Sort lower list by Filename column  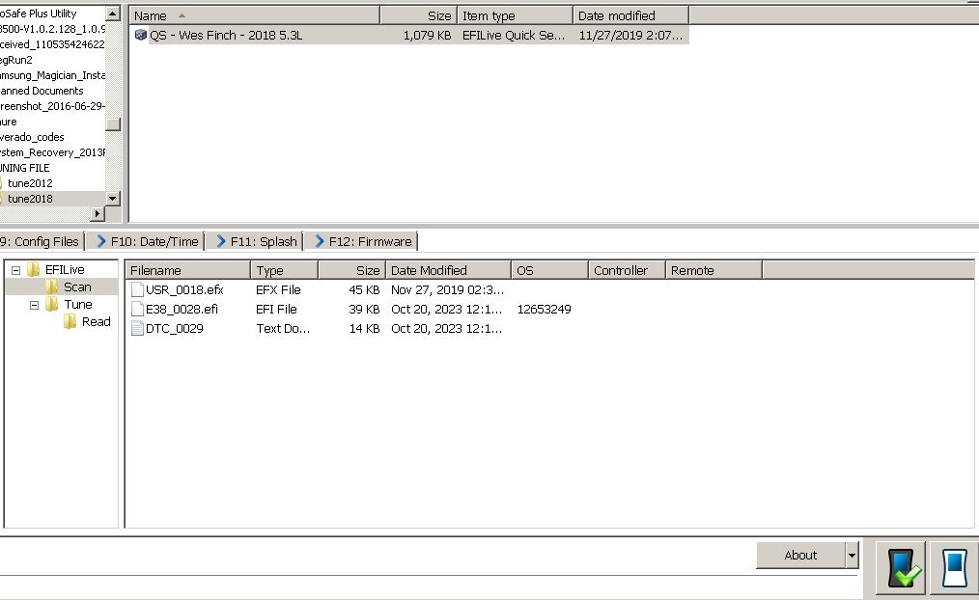[x=188, y=270]
